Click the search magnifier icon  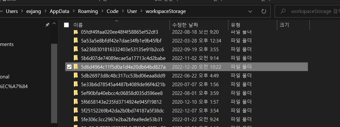coord(283,11)
